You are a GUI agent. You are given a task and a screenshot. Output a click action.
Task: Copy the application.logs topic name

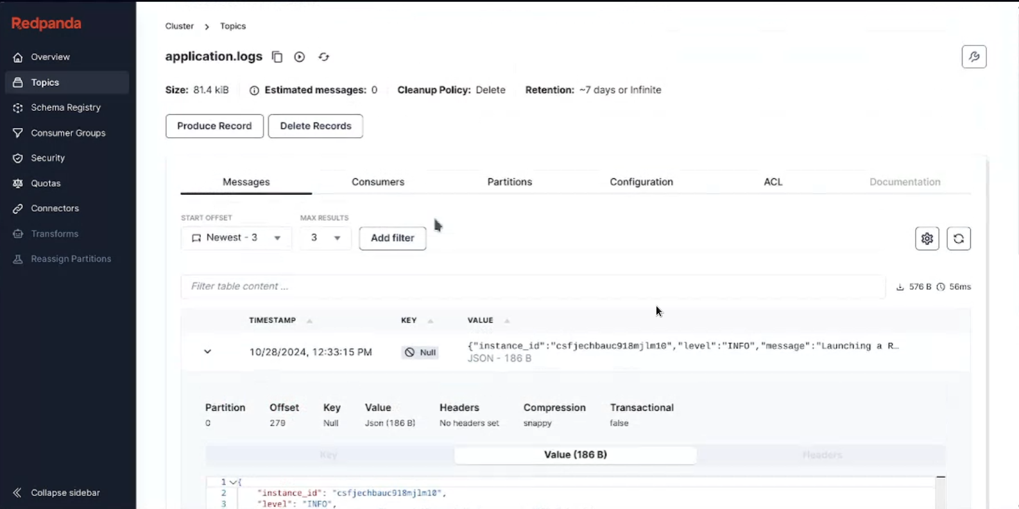point(277,57)
